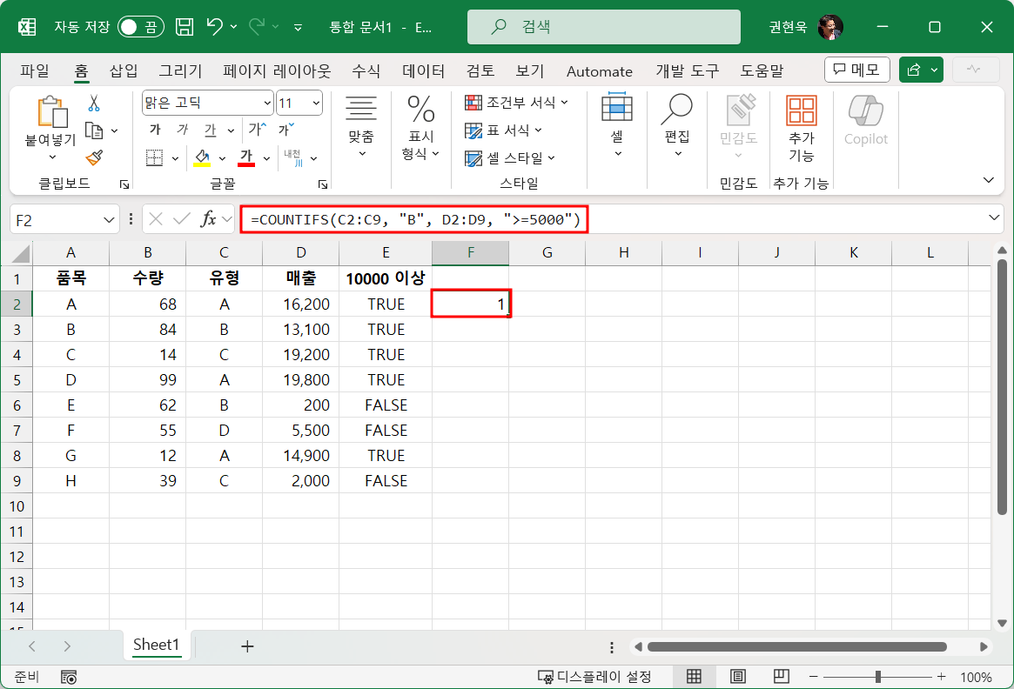The height and width of the screenshot is (689, 1014).
Task: Click the Format Painter brush icon
Action: 94,157
